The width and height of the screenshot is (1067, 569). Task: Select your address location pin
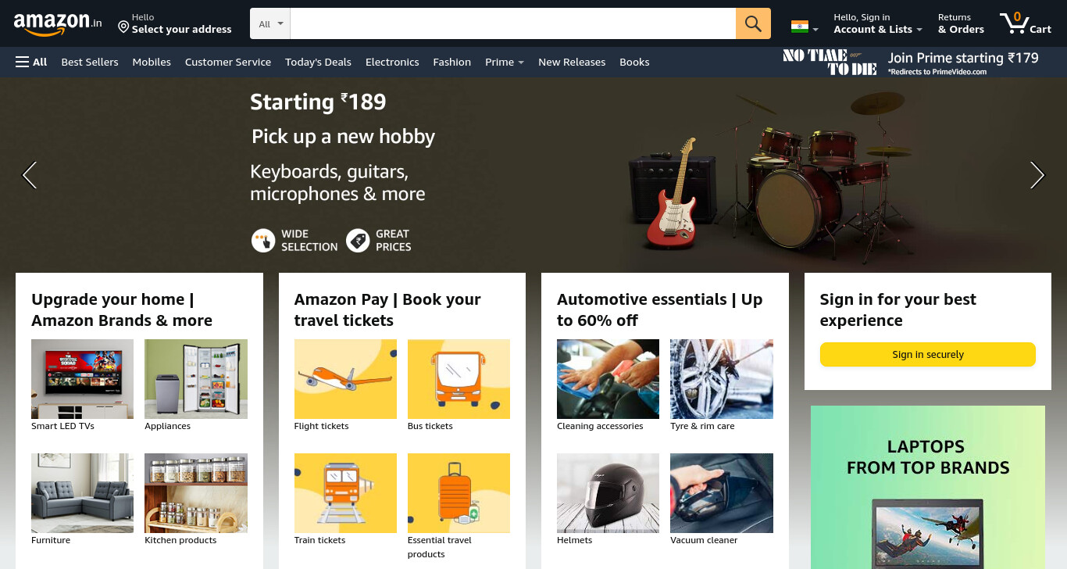[123, 27]
